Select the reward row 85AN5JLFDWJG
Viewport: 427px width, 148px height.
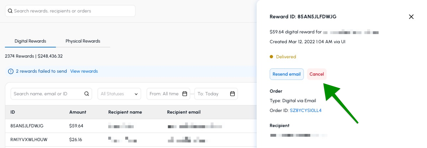(x=131, y=126)
